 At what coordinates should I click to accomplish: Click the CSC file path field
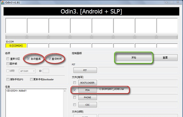tap(138, 105)
